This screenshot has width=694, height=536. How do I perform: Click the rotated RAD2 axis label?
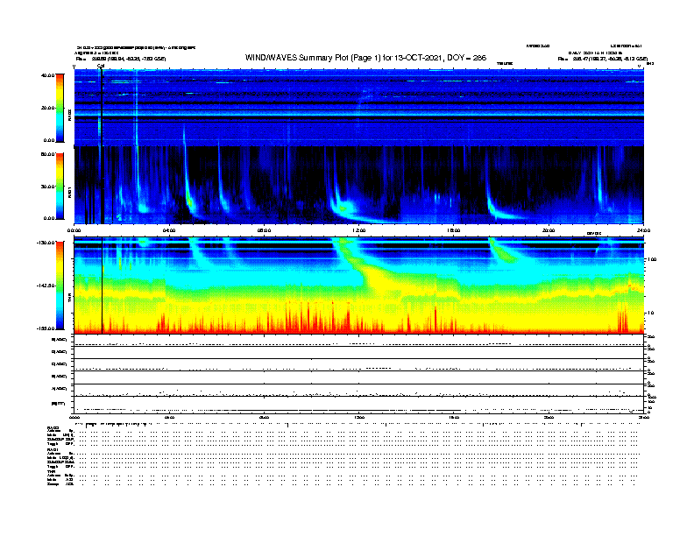click(x=69, y=115)
